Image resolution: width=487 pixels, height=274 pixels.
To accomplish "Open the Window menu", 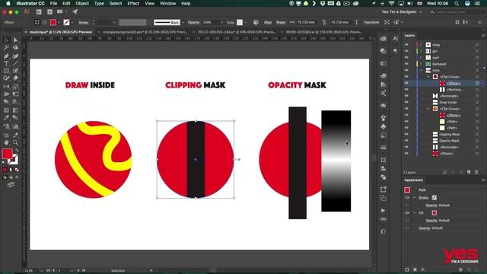I will coord(167,3).
